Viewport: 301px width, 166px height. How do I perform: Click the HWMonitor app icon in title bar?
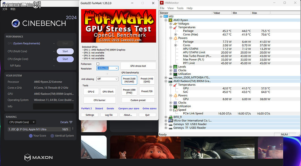162,3
